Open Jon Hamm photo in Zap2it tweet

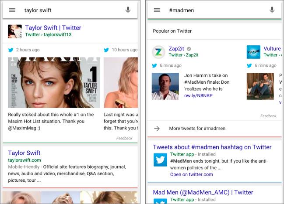[x=165, y=86]
